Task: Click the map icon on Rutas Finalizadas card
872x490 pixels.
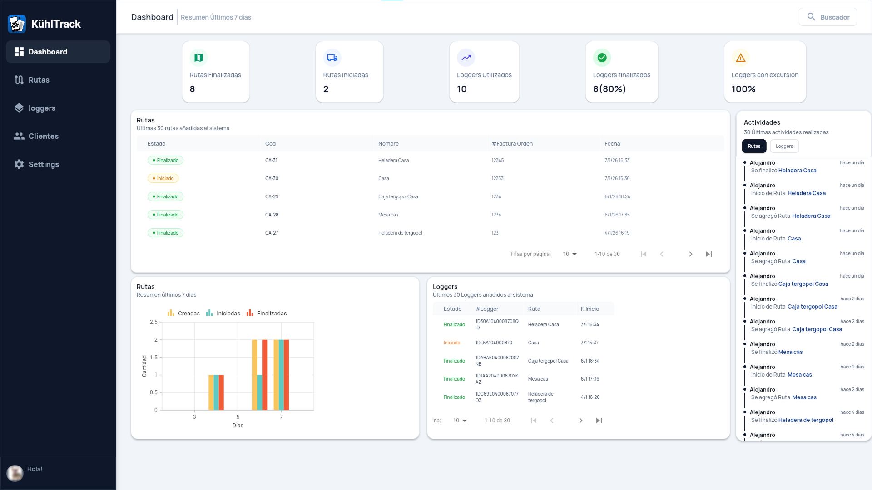Action: pos(198,58)
